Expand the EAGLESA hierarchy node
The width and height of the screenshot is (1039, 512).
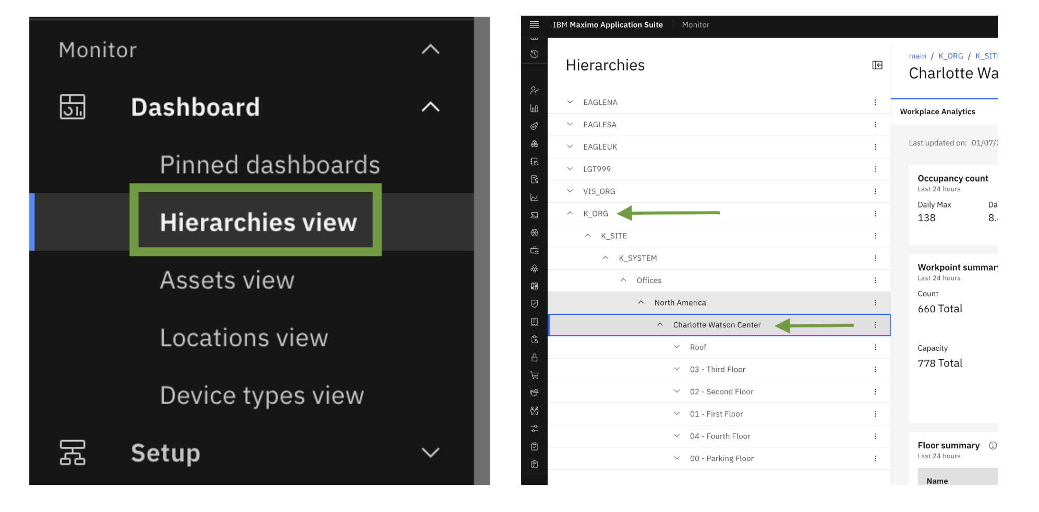pyautogui.click(x=570, y=124)
